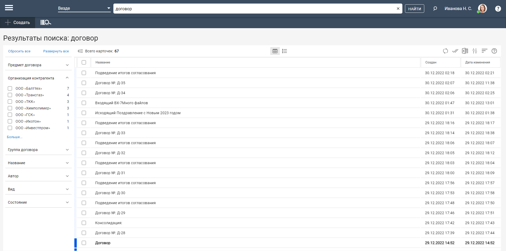Click the barcode search icon

pos(45,23)
